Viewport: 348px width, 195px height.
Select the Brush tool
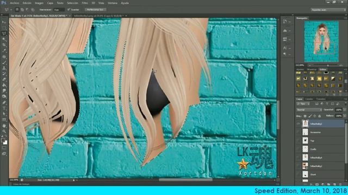point(4,63)
